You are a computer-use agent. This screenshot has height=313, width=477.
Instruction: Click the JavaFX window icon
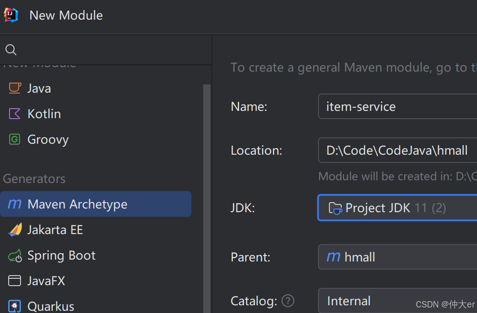point(15,281)
